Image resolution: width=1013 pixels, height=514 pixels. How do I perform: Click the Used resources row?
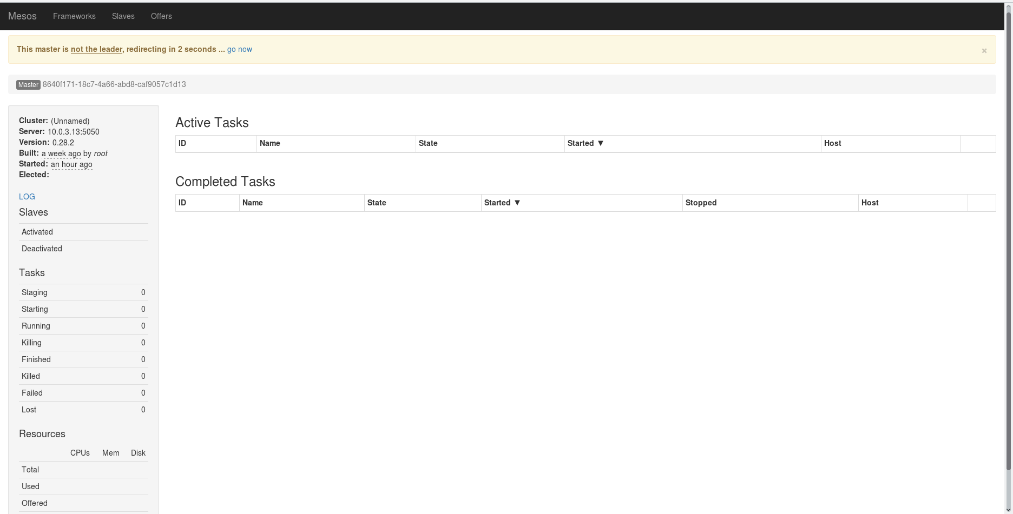click(x=83, y=486)
